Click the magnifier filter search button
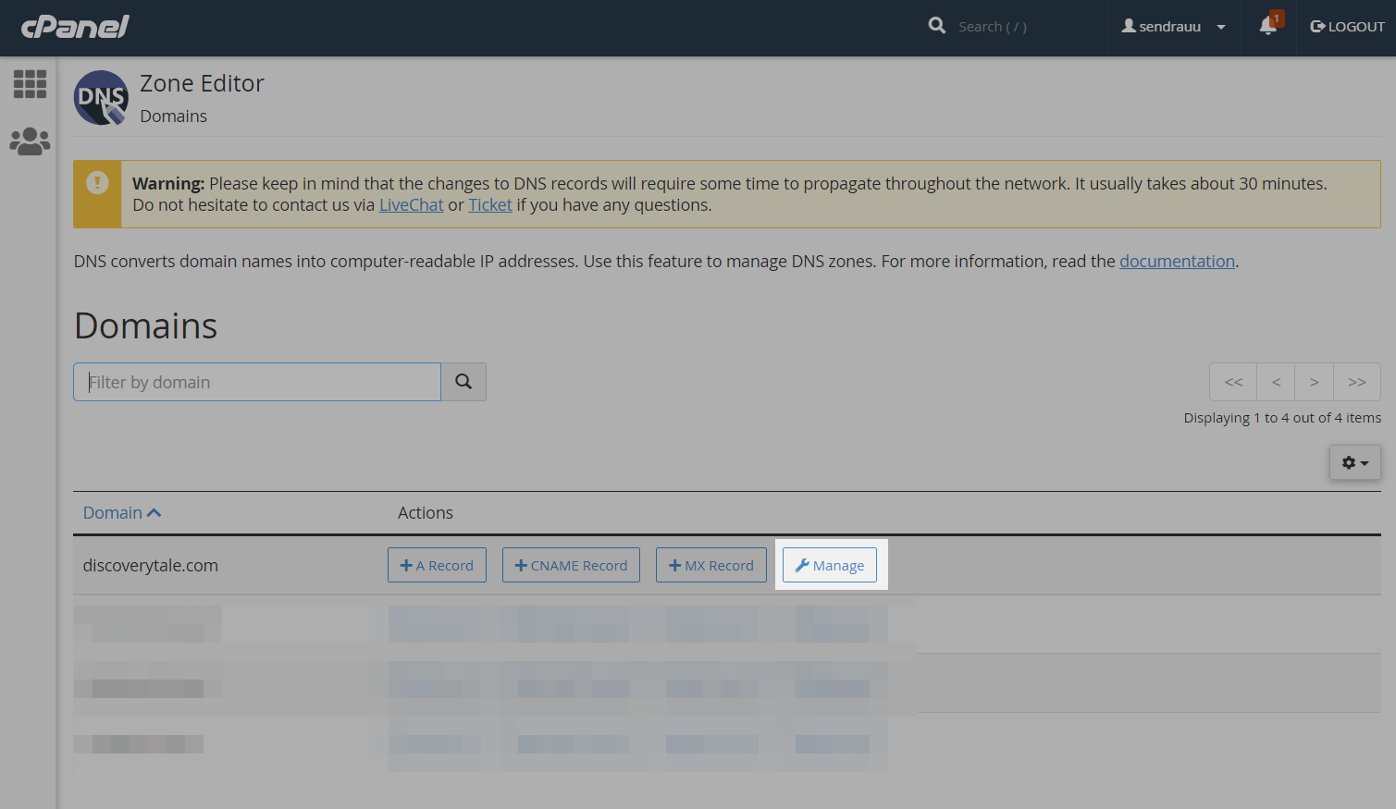 coord(463,382)
